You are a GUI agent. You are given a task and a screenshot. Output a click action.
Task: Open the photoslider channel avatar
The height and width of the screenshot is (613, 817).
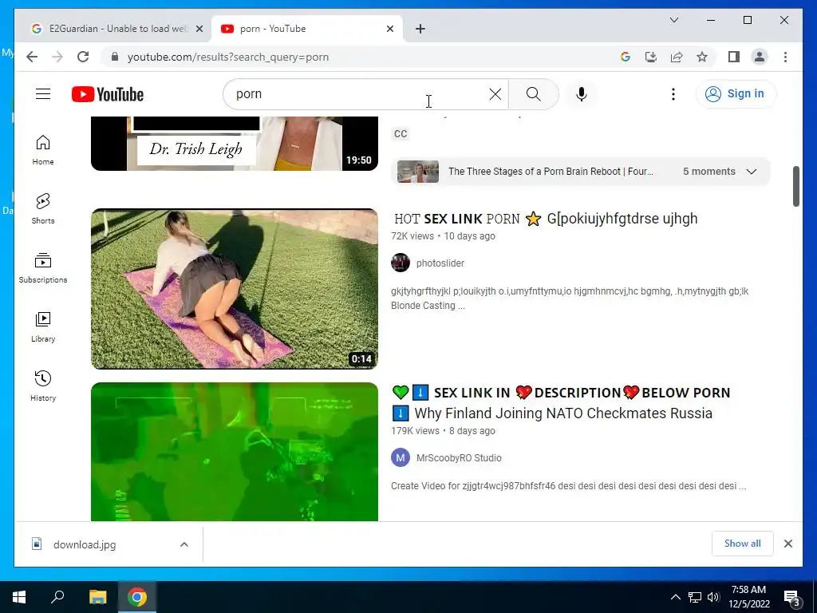point(401,263)
